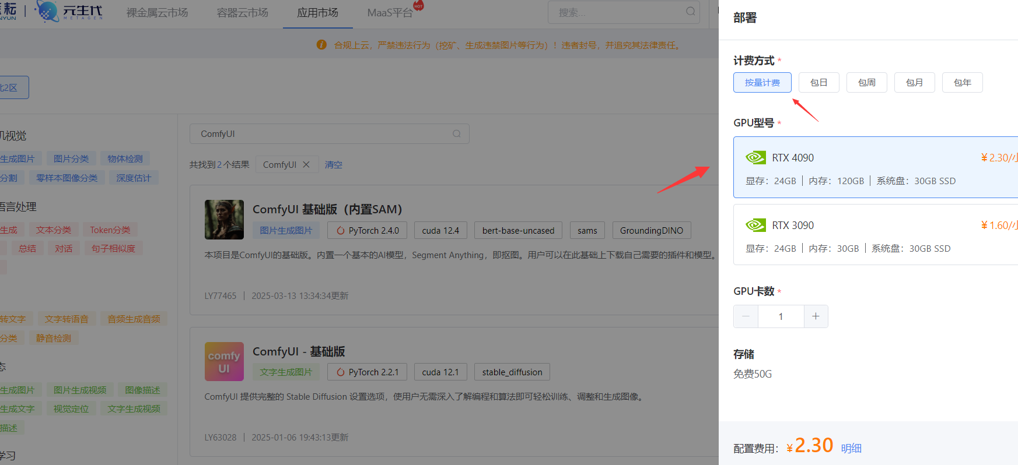Click LY77465 author text
This screenshot has height=465, width=1018.
point(221,296)
